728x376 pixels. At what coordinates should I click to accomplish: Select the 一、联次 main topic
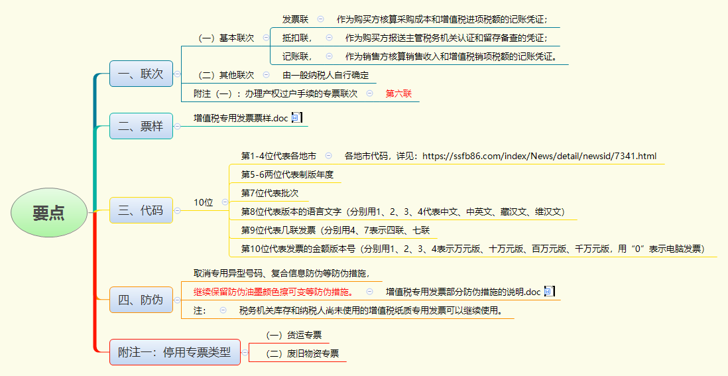click(x=141, y=74)
